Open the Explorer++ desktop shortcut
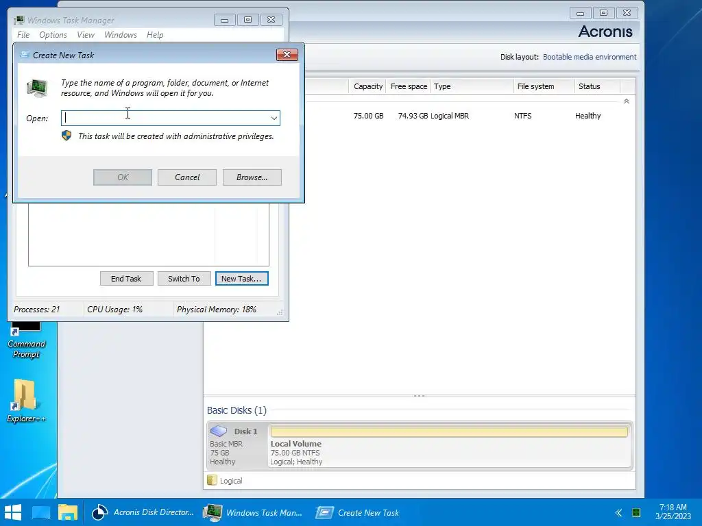702x526 pixels. (x=26, y=400)
